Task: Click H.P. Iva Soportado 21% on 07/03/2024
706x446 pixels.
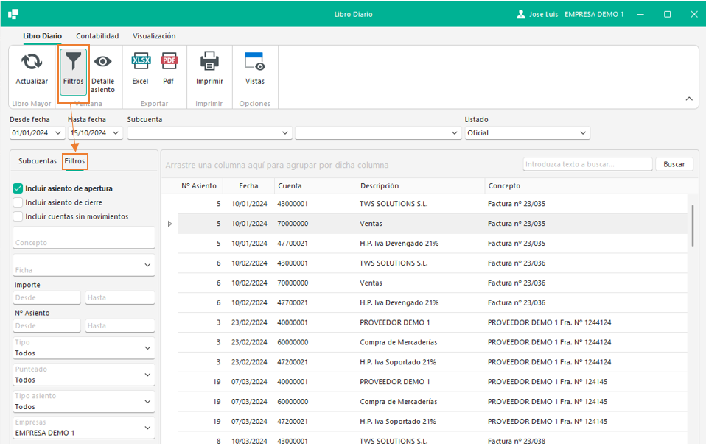Action: [398, 422]
